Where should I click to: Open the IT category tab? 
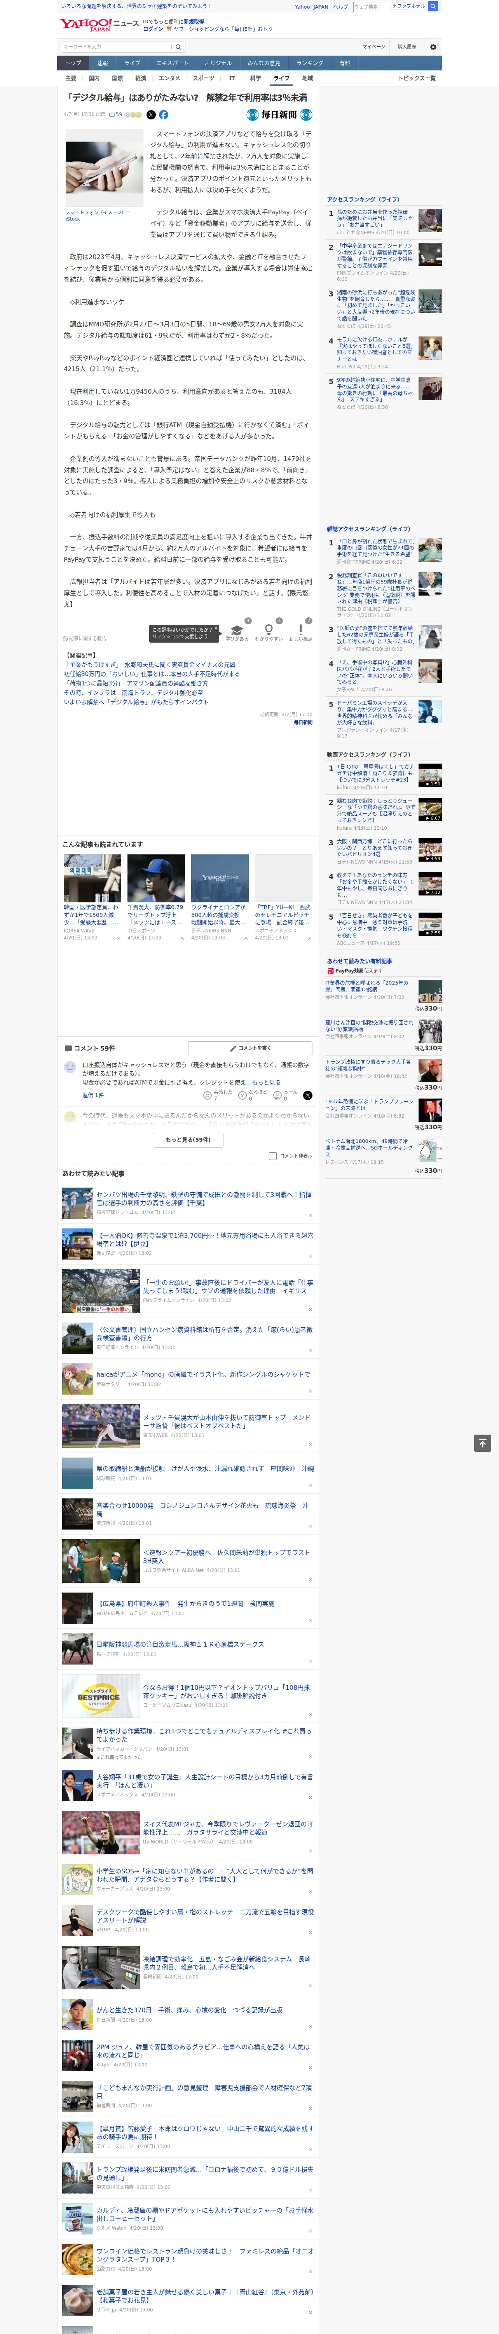pyautogui.click(x=232, y=78)
